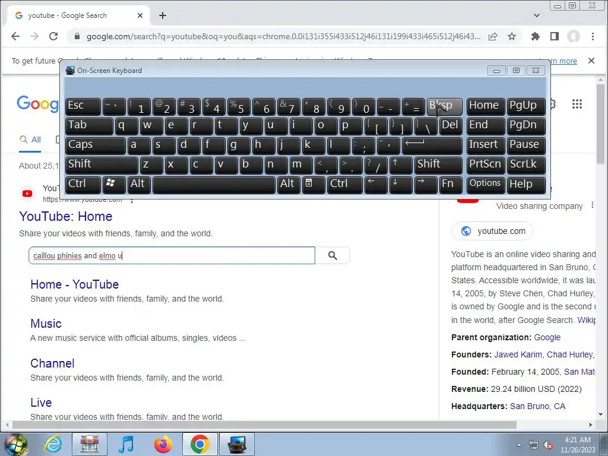Open the Jawed Karim founder link
Image resolution: width=608 pixels, height=456 pixels.
(x=518, y=354)
